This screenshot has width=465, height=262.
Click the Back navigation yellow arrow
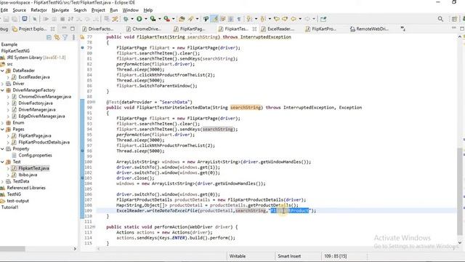pos(294,19)
